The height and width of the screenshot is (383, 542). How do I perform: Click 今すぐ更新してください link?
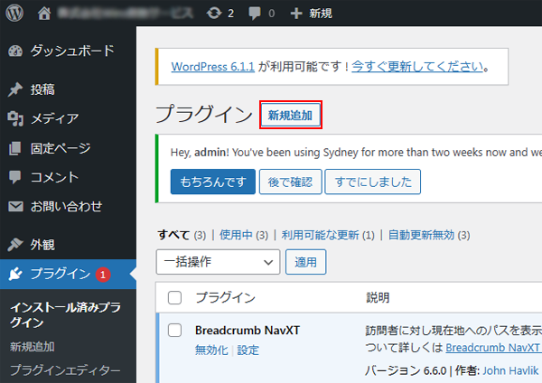pos(417,66)
